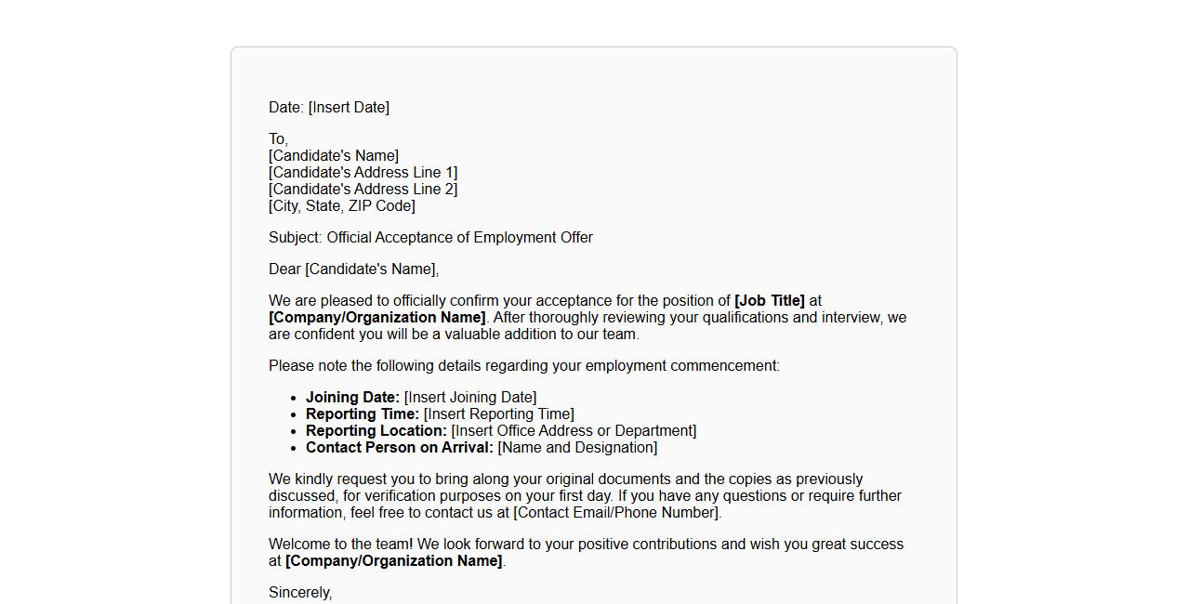Click the [Insert Reporting Time] placeholder
Image resolution: width=1188 pixels, height=604 pixels.
point(498,414)
